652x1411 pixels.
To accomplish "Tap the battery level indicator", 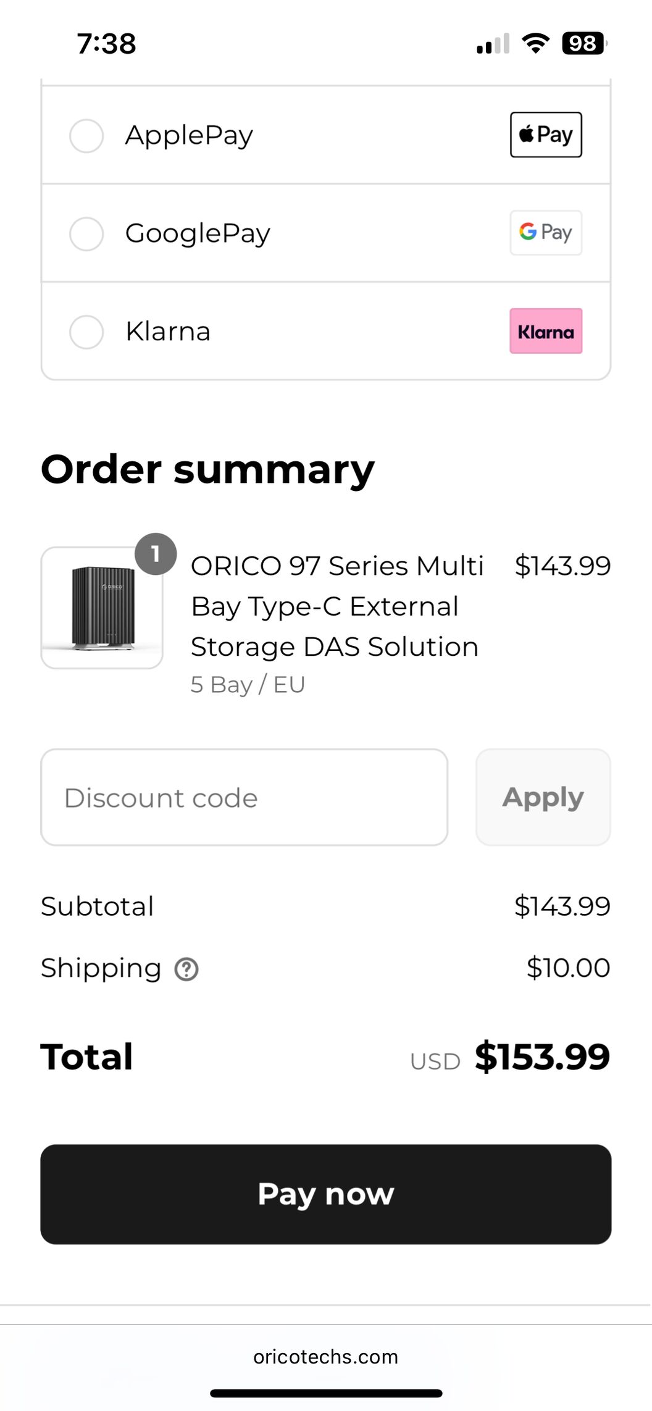I will [x=584, y=43].
